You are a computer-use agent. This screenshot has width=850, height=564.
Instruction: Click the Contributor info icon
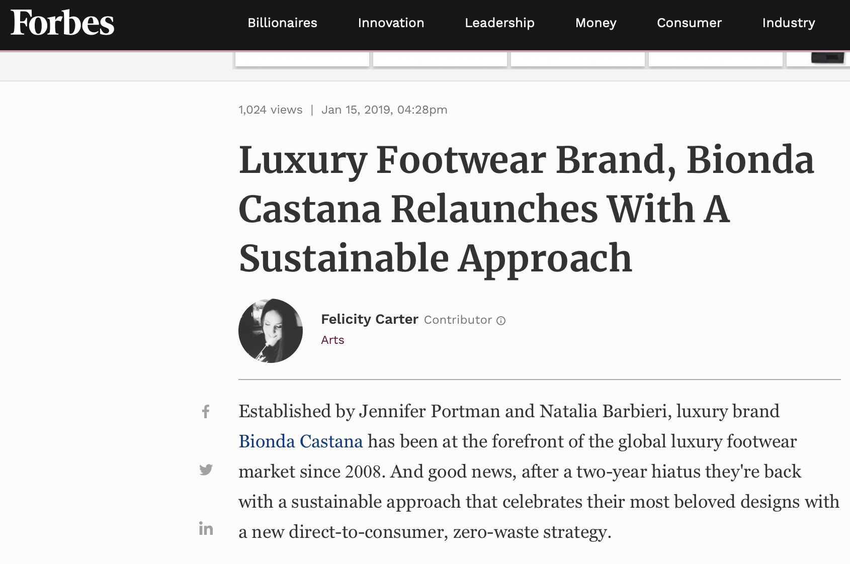pyautogui.click(x=501, y=321)
